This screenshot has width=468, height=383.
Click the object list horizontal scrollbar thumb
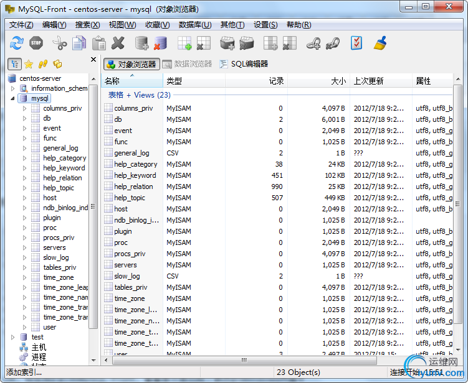point(244,361)
